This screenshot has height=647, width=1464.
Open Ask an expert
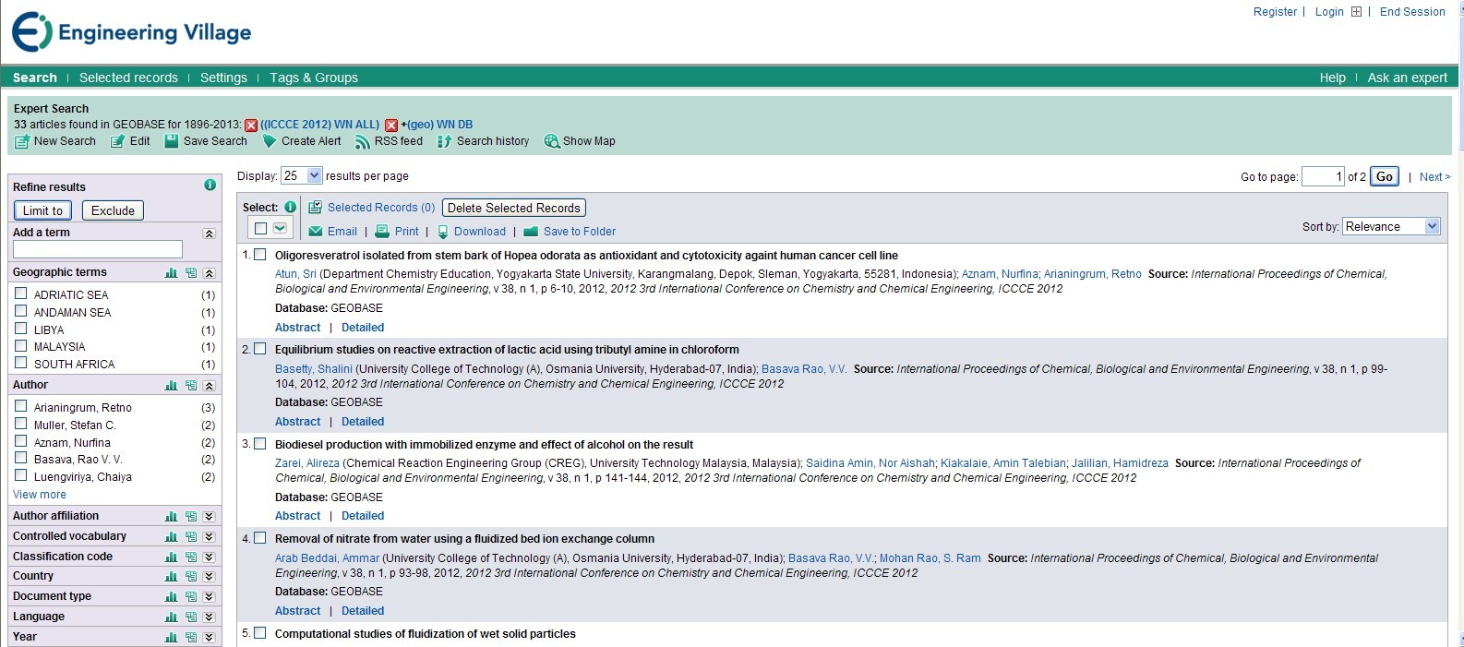[x=1407, y=78]
